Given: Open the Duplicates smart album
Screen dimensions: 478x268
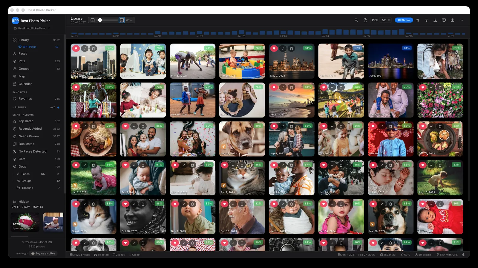Looking at the screenshot, I should pos(36,144).
